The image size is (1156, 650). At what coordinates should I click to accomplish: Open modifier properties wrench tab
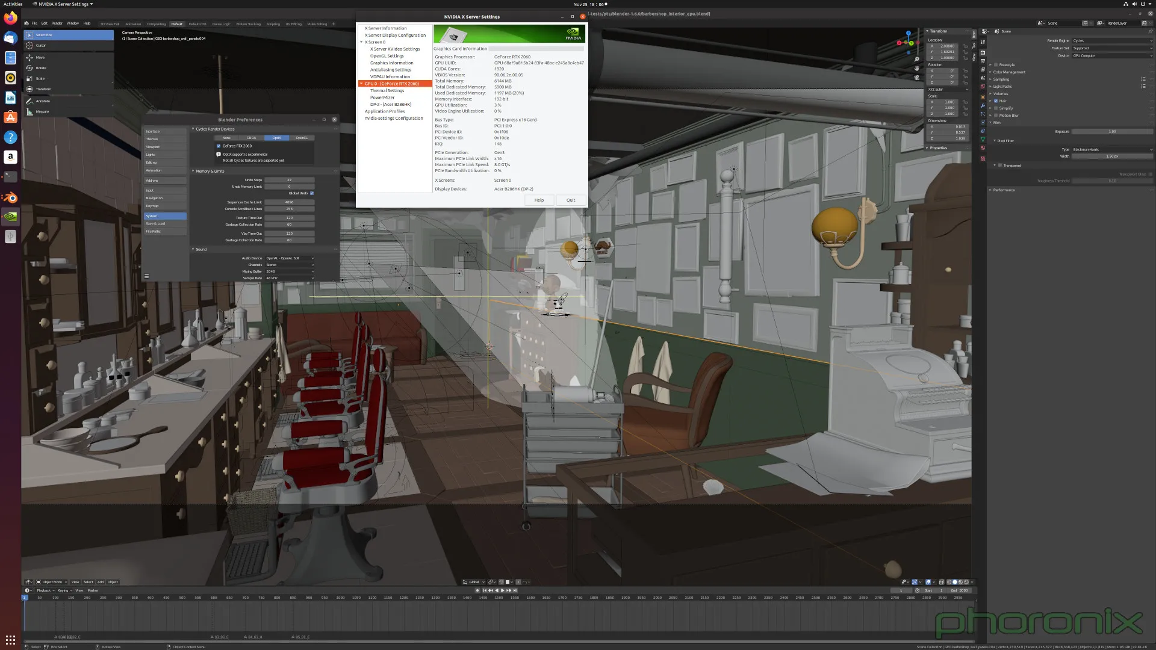pos(983,105)
